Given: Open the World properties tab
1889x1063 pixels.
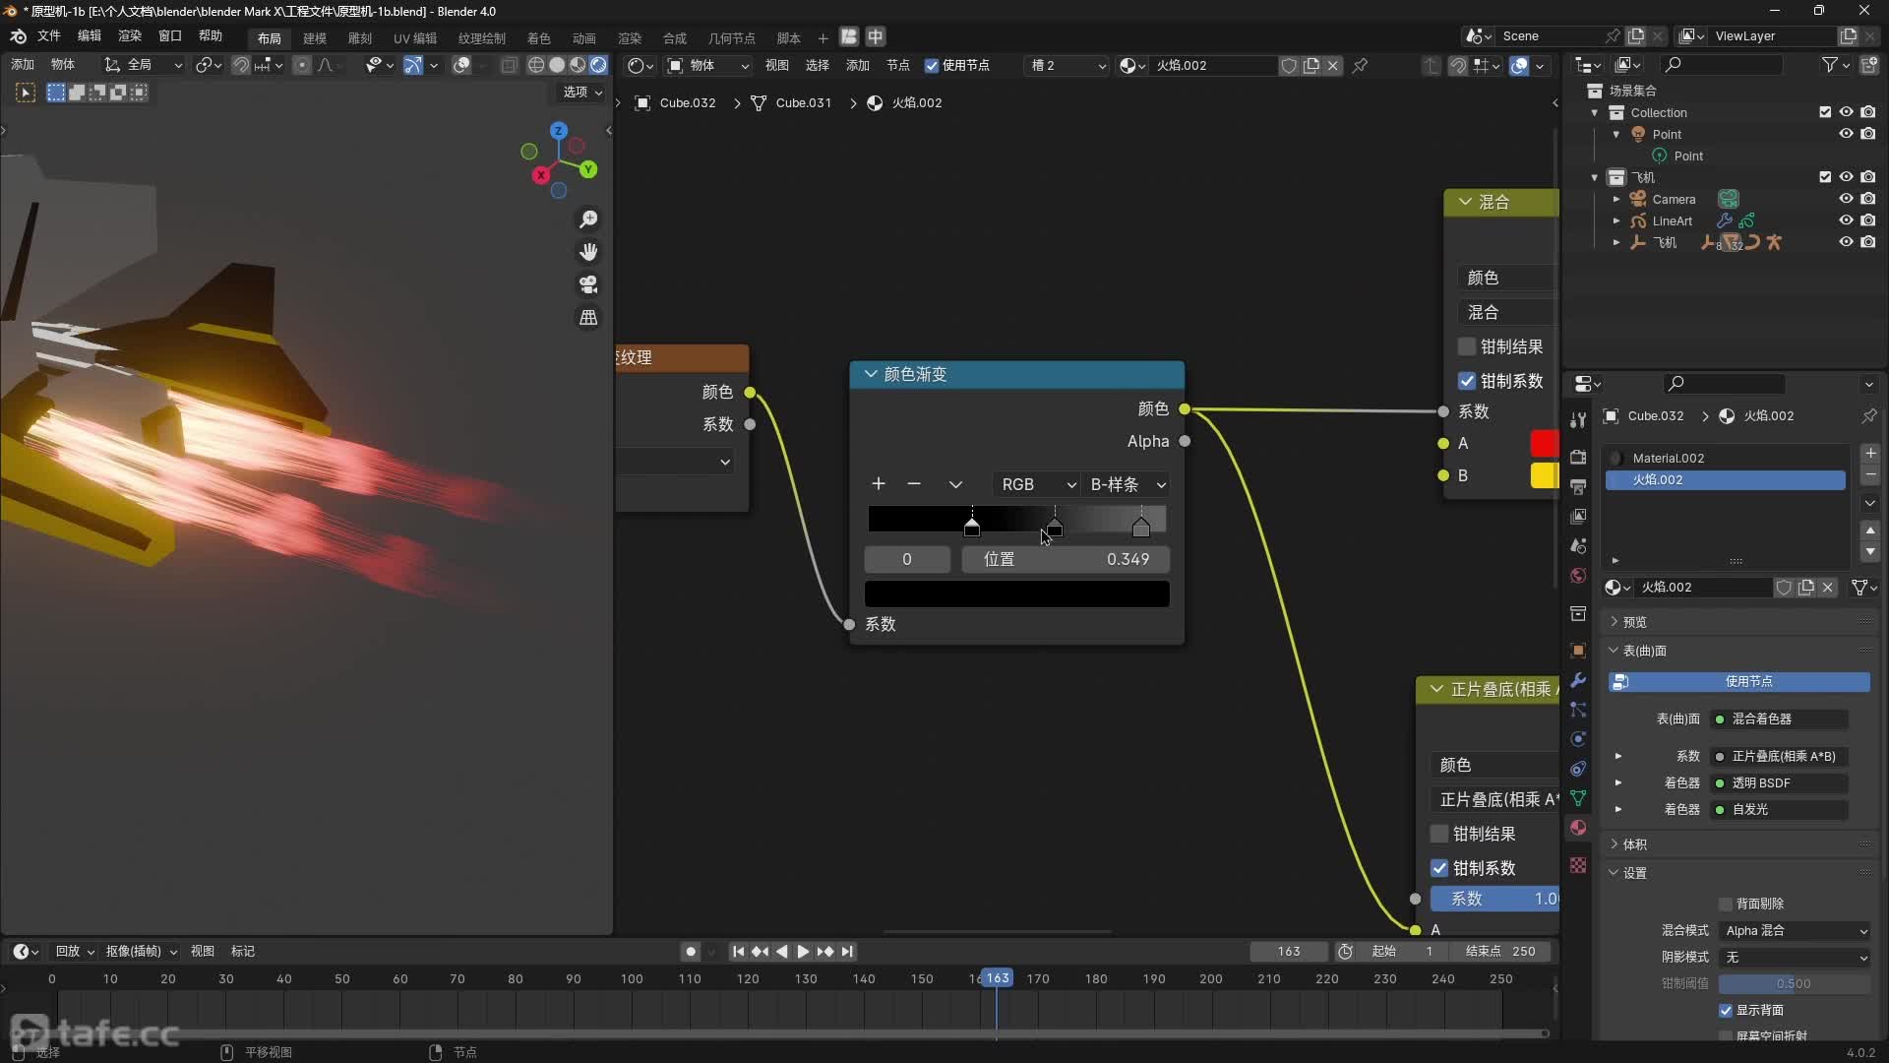Looking at the screenshot, I should [x=1578, y=576].
